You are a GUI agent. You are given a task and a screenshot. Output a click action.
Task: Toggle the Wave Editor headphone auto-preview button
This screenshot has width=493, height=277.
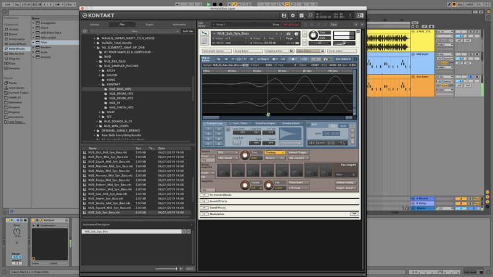click(327, 59)
